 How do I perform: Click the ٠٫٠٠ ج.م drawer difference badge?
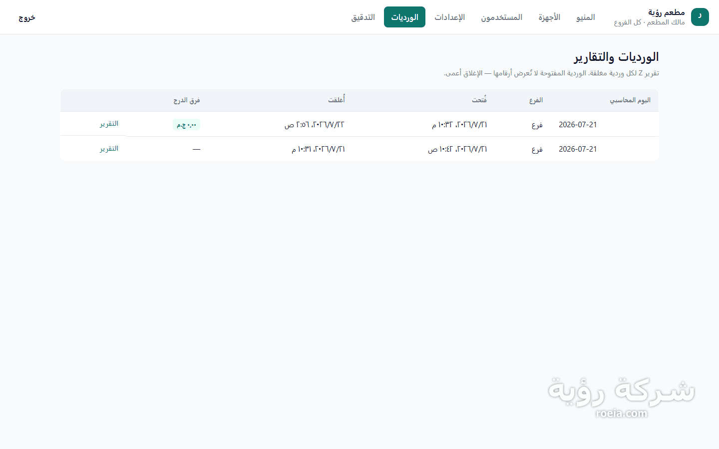tap(186, 124)
